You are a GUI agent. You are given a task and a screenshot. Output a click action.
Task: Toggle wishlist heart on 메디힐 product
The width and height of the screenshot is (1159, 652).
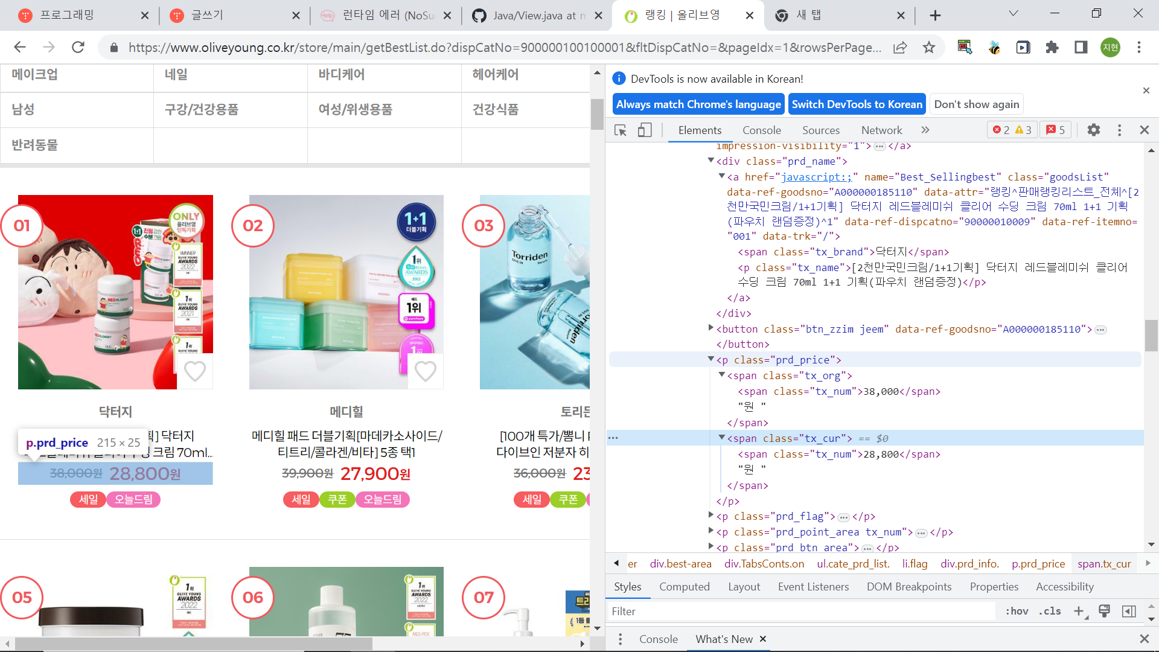[425, 371]
